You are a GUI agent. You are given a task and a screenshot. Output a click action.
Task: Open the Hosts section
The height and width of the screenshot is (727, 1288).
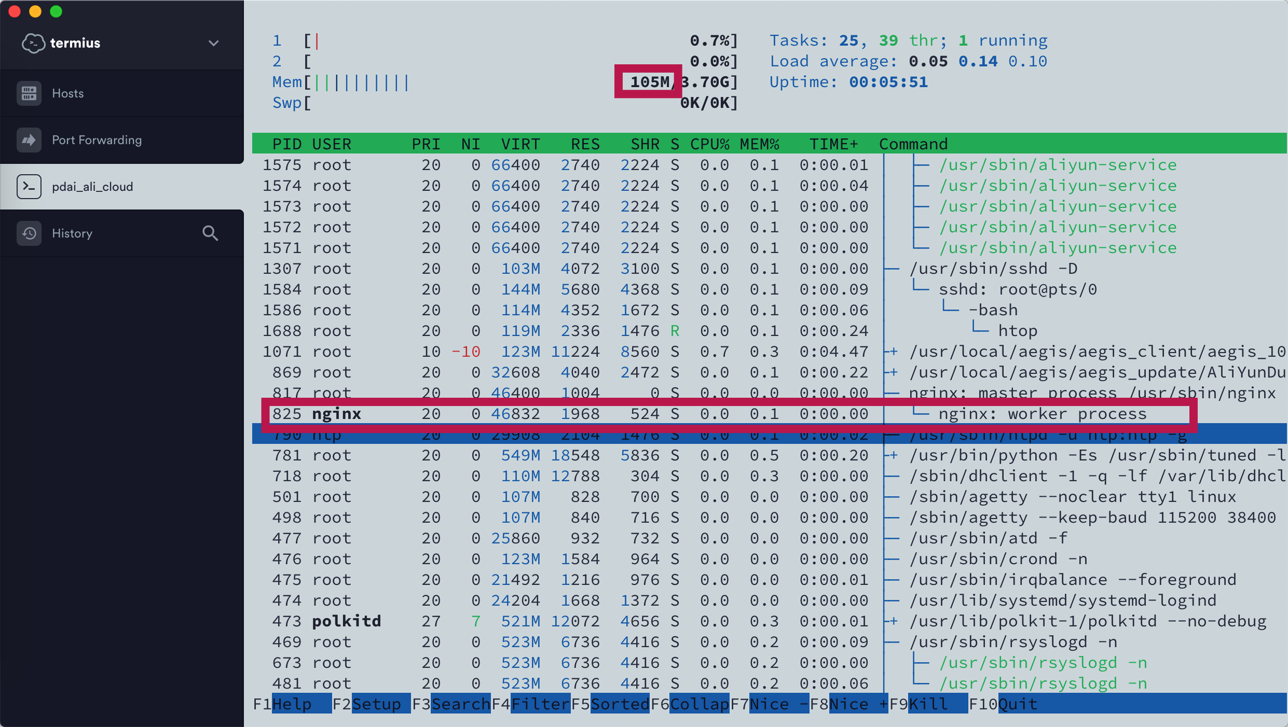tap(68, 93)
